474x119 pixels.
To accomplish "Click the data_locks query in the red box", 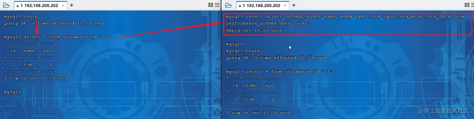I will pyautogui.click(x=345, y=20).
